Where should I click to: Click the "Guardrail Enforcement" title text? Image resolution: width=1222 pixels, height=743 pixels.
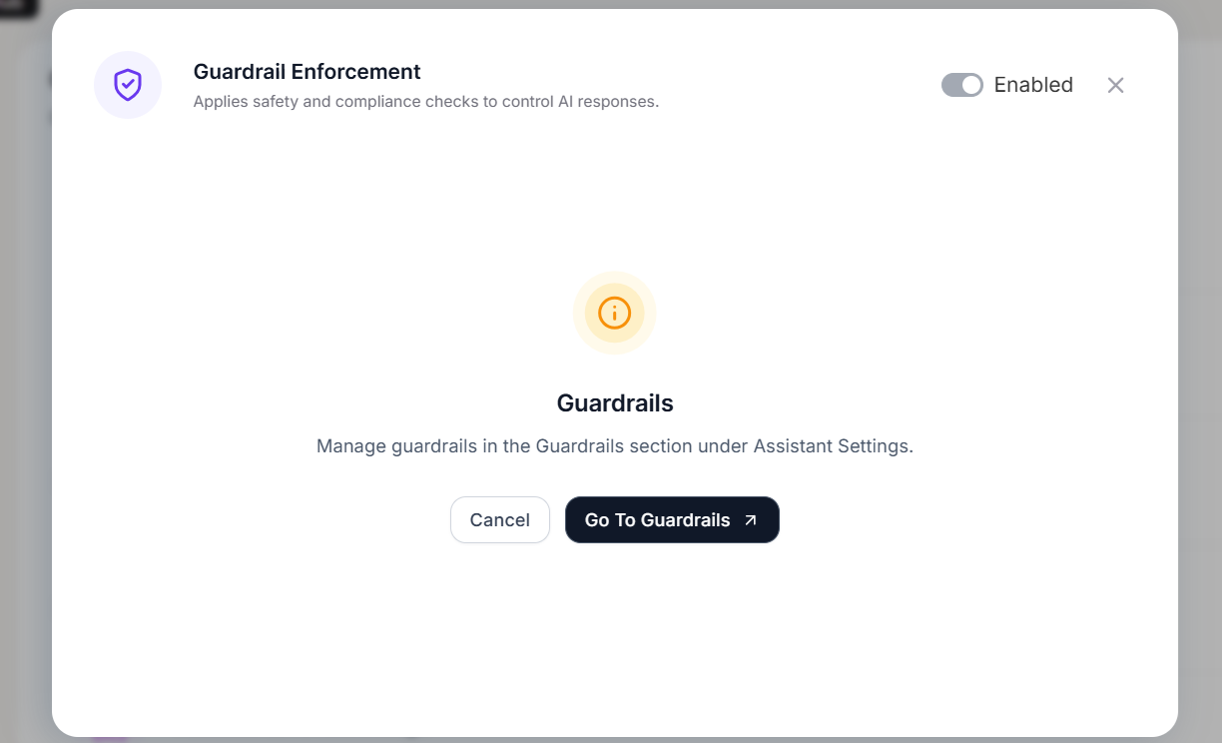coord(306,72)
